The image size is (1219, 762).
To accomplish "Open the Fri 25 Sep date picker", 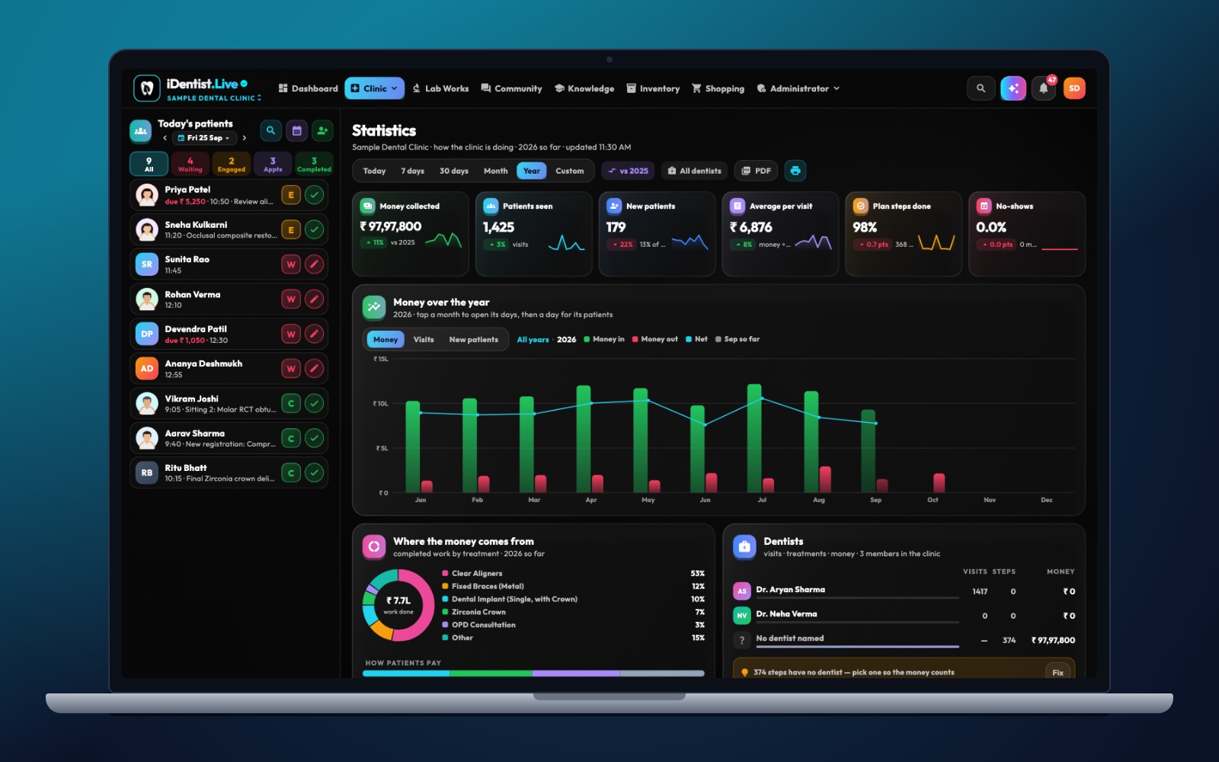I will tap(204, 138).
